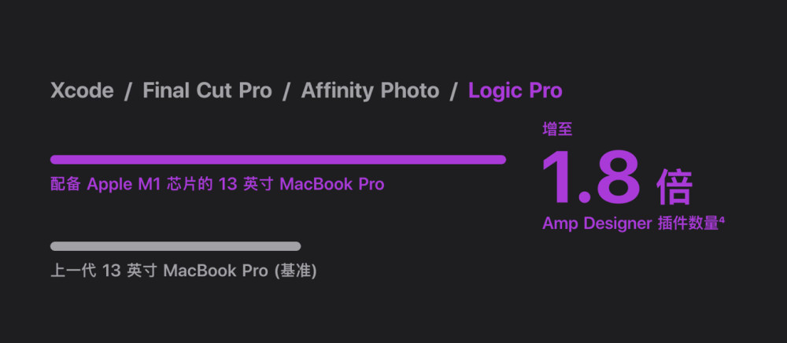Click the highlighted Logic Pro tab
The image size is (787, 343).
click(515, 90)
